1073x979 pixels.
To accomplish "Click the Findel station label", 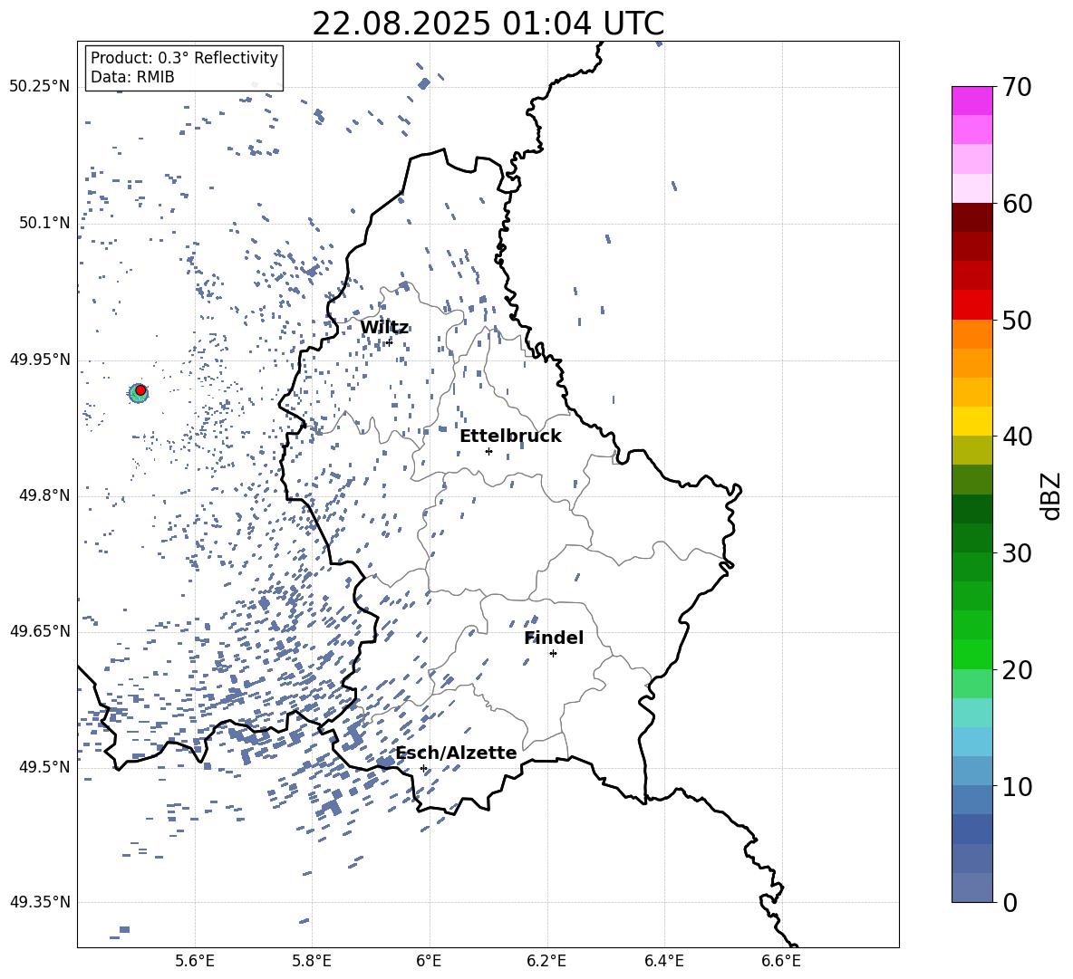I will [x=554, y=638].
